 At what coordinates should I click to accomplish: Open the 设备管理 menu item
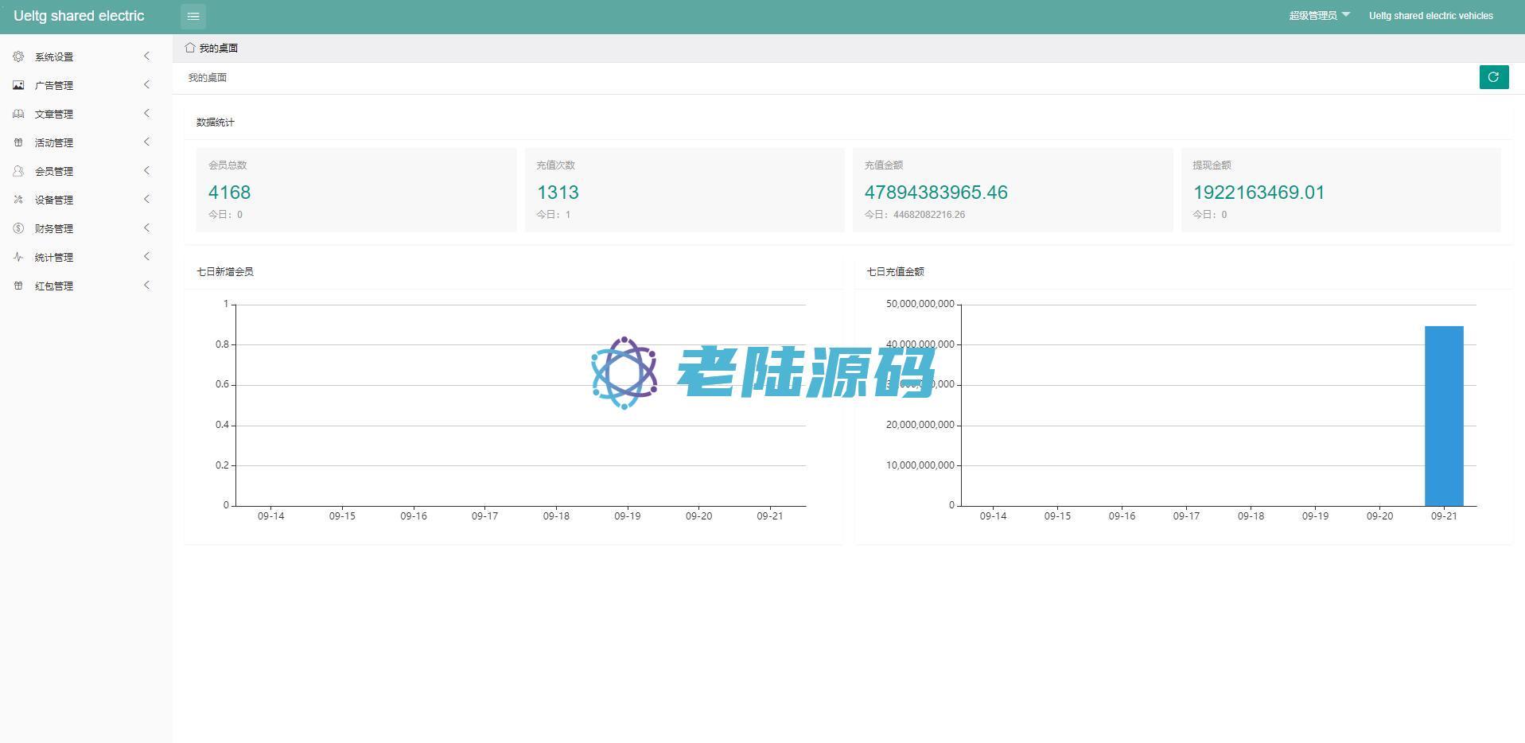(x=54, y=200)
